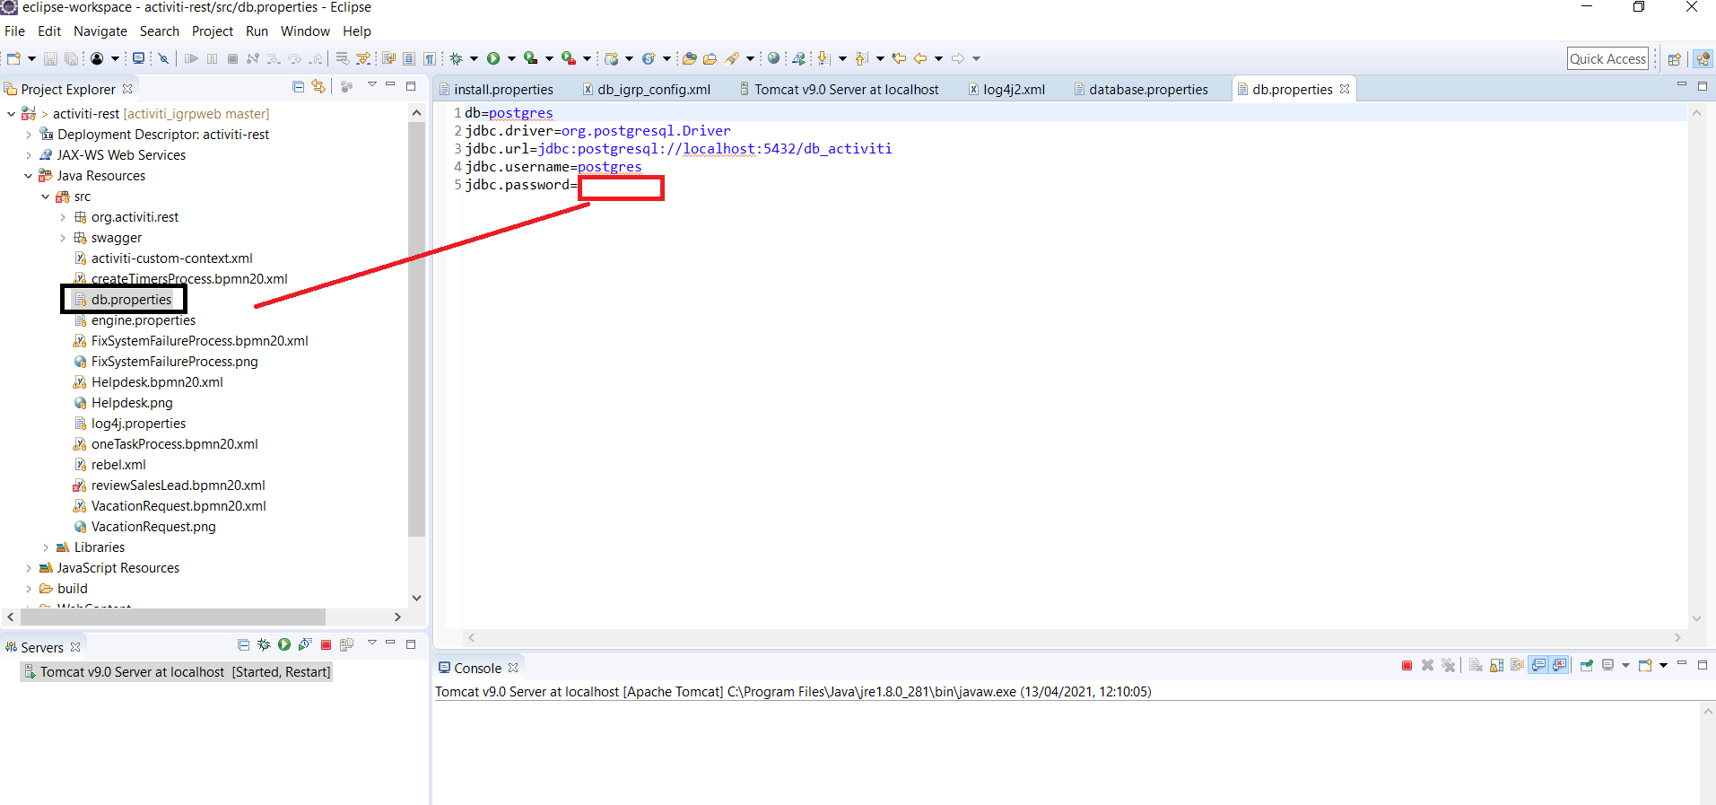
Task: Terminate console process with red square icon
Action: coord(1407,666)
